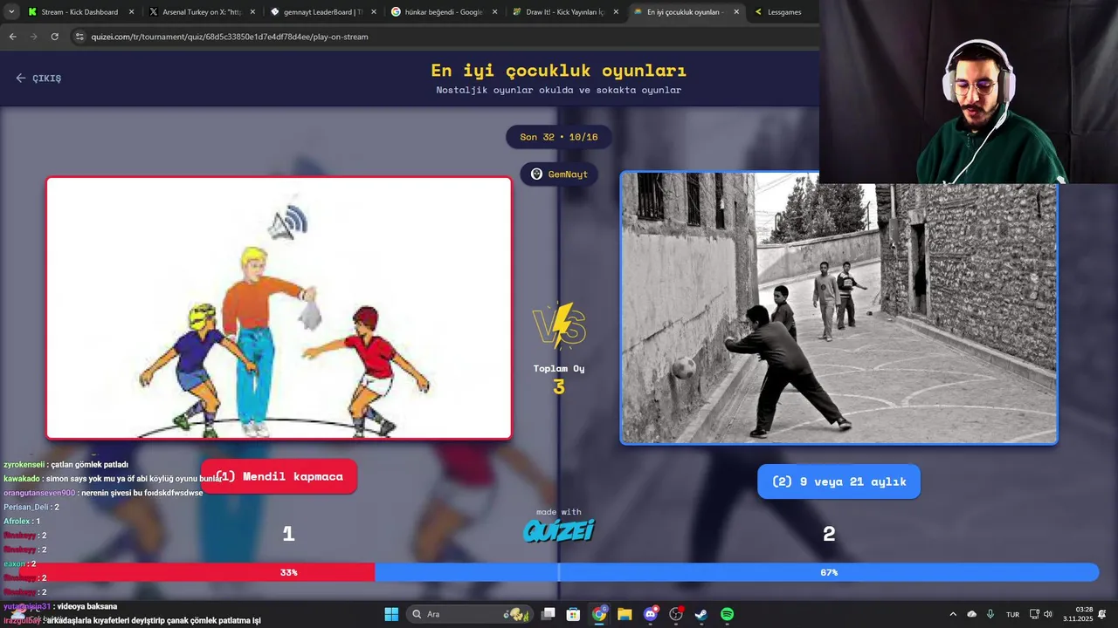Screen dimensions: 1118x628
Task: Click the site info icon in address bar
Action: 79,37
